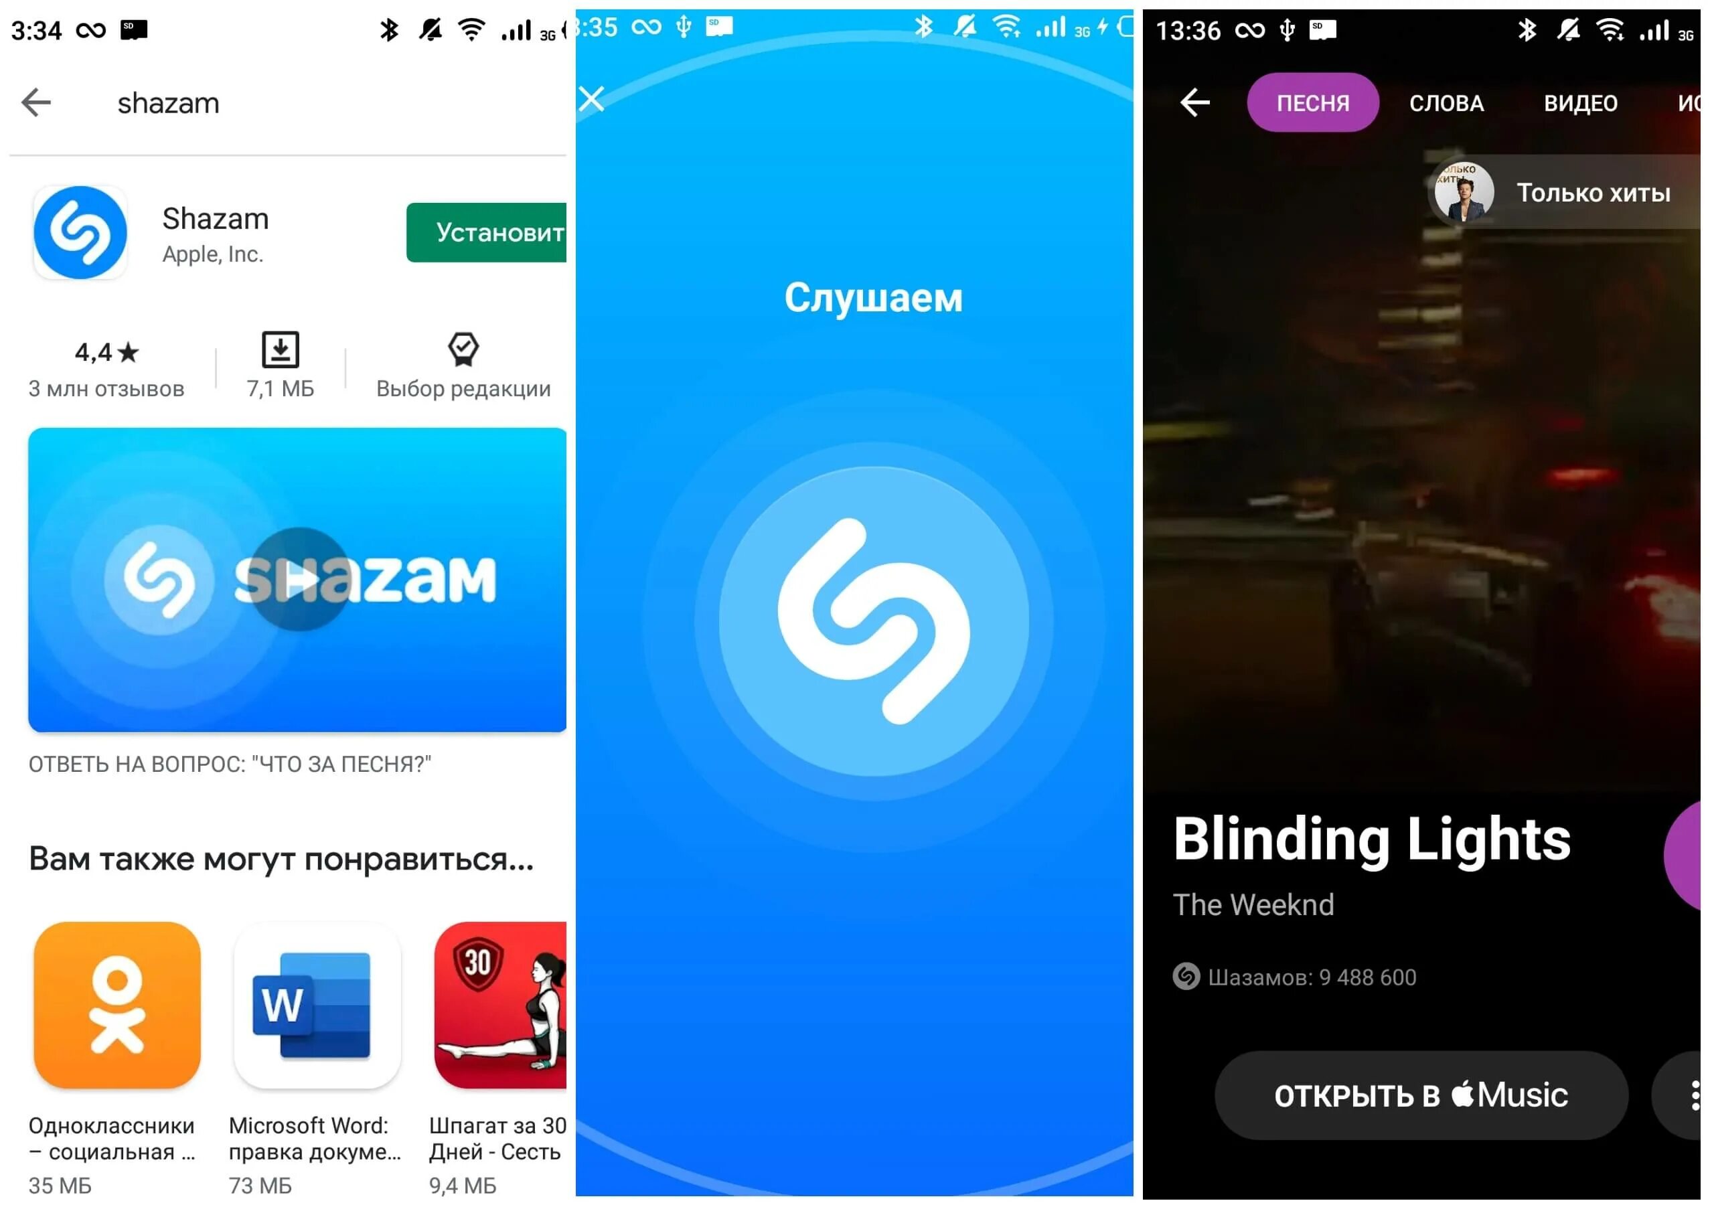Select ВИДЕО tab in song results
Image resolution: width=1710 pixels, height=1209 pixels.
[1579, 102]
